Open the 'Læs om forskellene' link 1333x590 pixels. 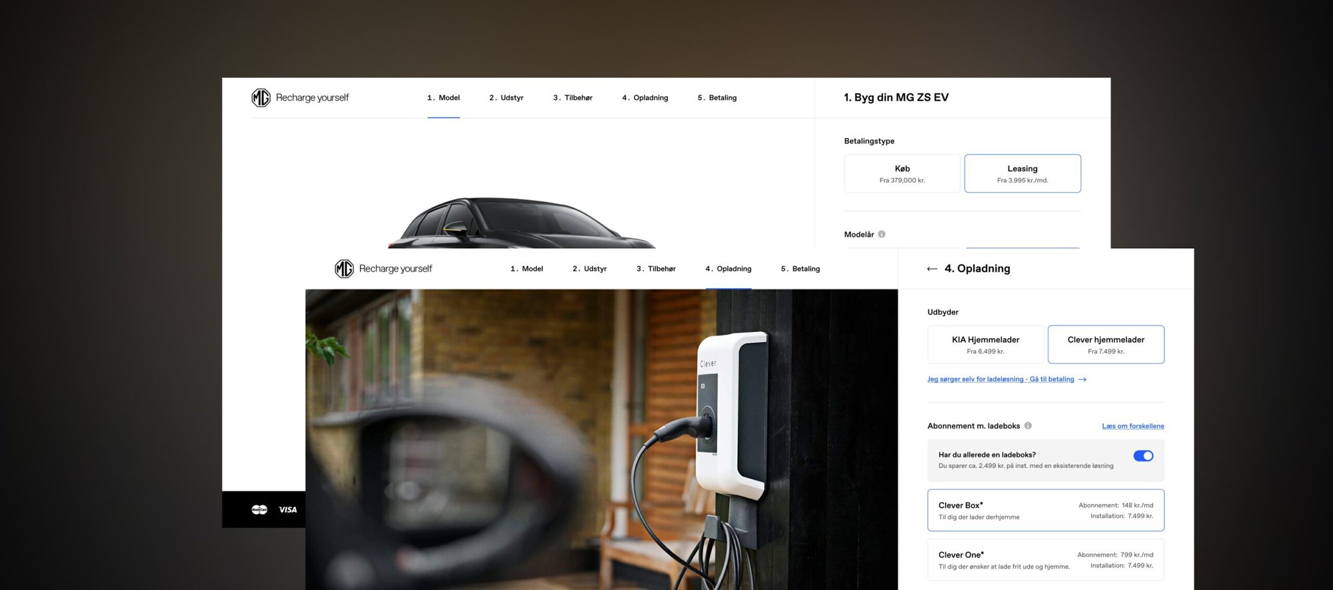(x=1132, y=426)
